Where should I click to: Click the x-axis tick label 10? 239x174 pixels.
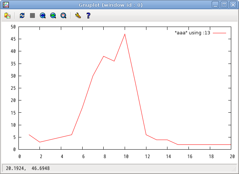point(125,156)
